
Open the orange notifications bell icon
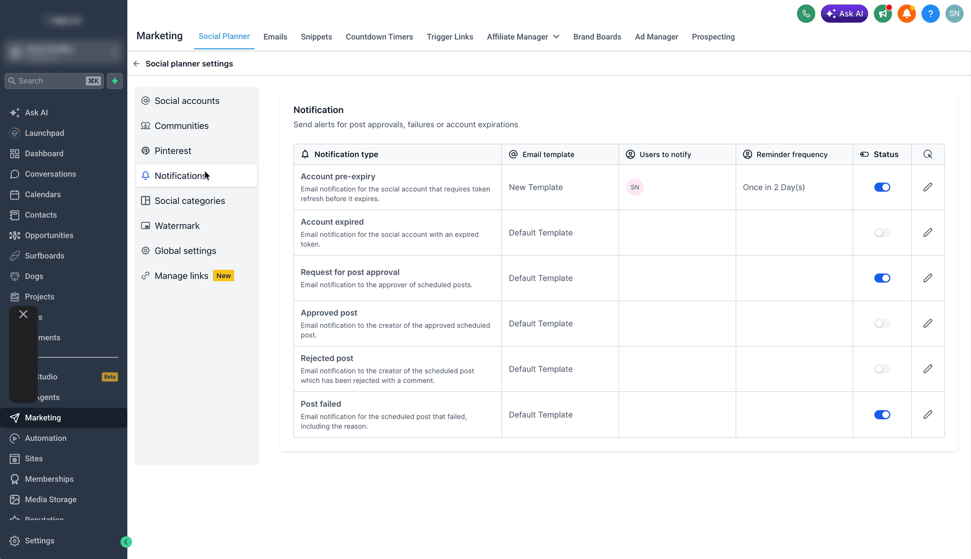click(x=907, y=14)
